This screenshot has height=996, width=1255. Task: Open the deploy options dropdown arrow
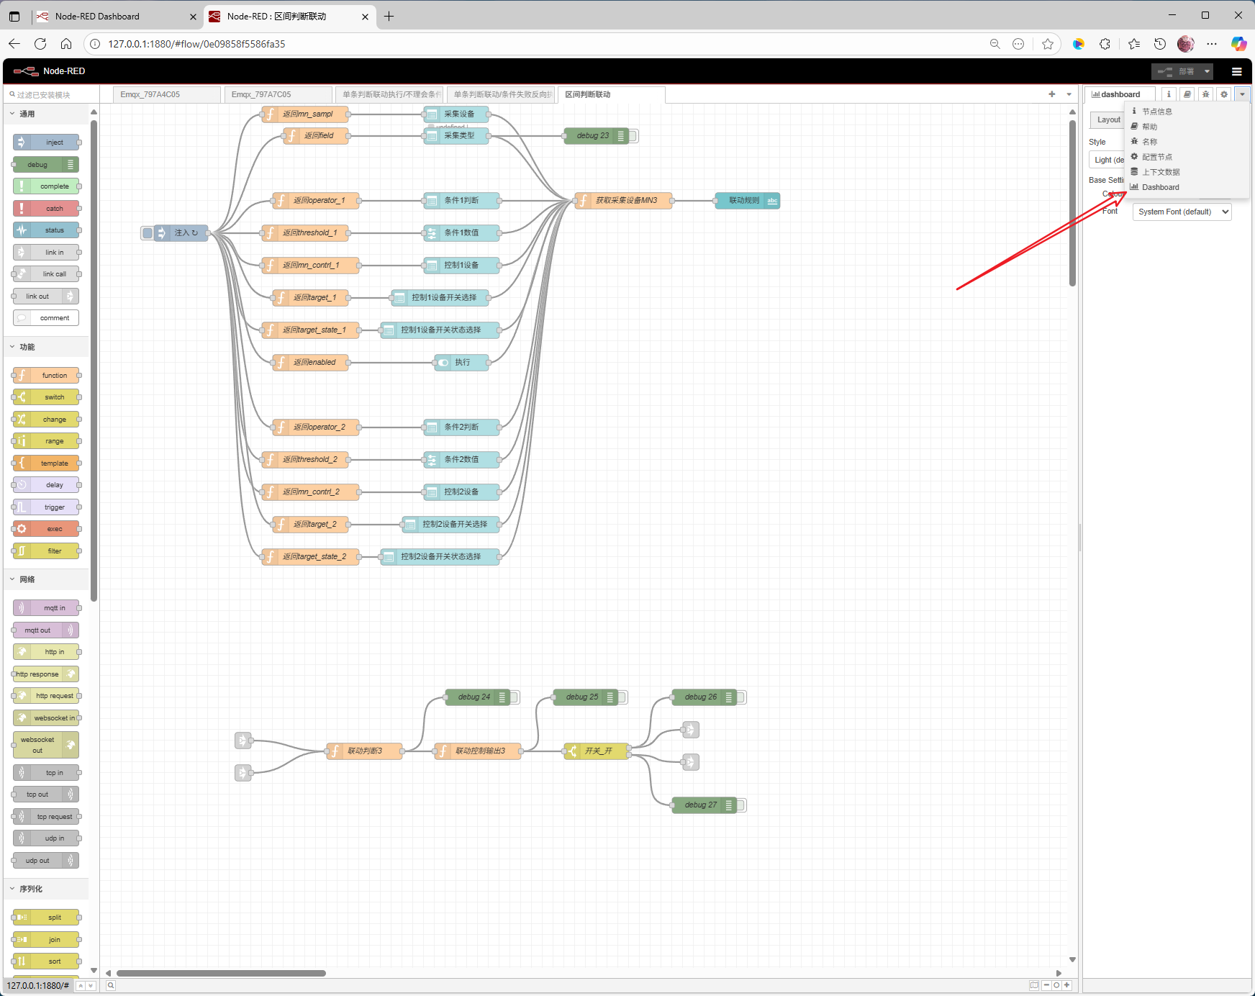(x=1207, y=71)
